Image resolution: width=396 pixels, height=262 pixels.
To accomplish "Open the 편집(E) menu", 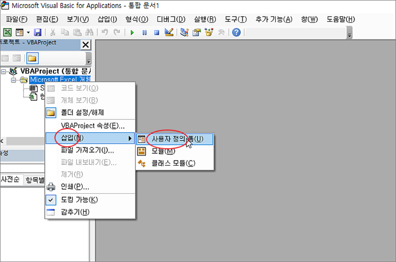I will pyautogui.click(x=47, y=19).
